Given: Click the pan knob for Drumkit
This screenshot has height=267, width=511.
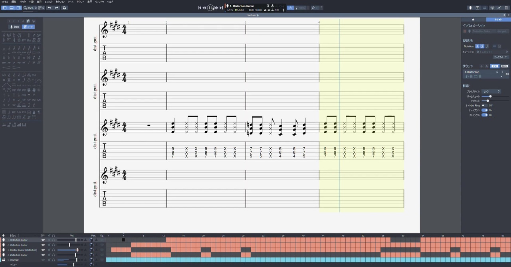Looking at the screenshot, I should click(91, 260).
